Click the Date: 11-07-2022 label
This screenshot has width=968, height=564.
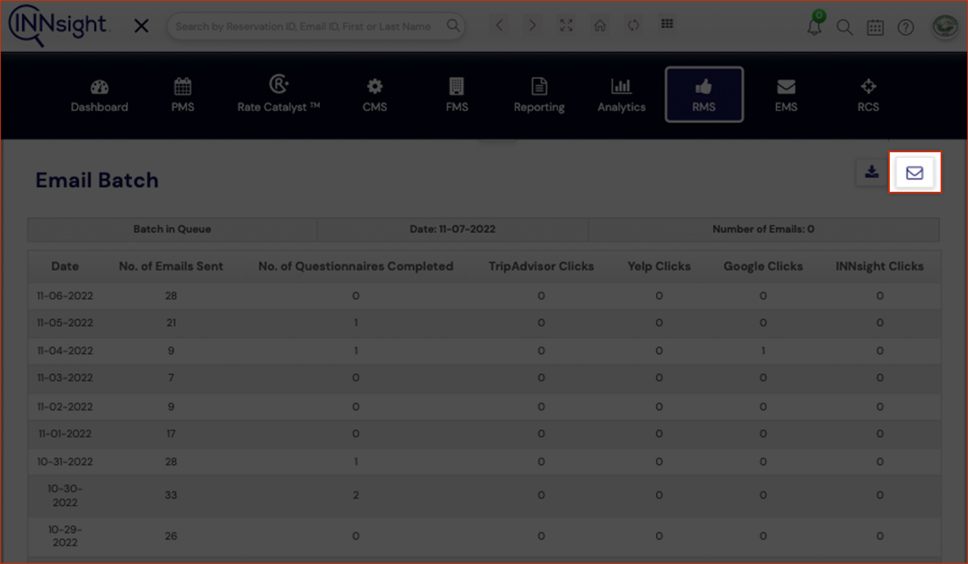coord(453,229)
